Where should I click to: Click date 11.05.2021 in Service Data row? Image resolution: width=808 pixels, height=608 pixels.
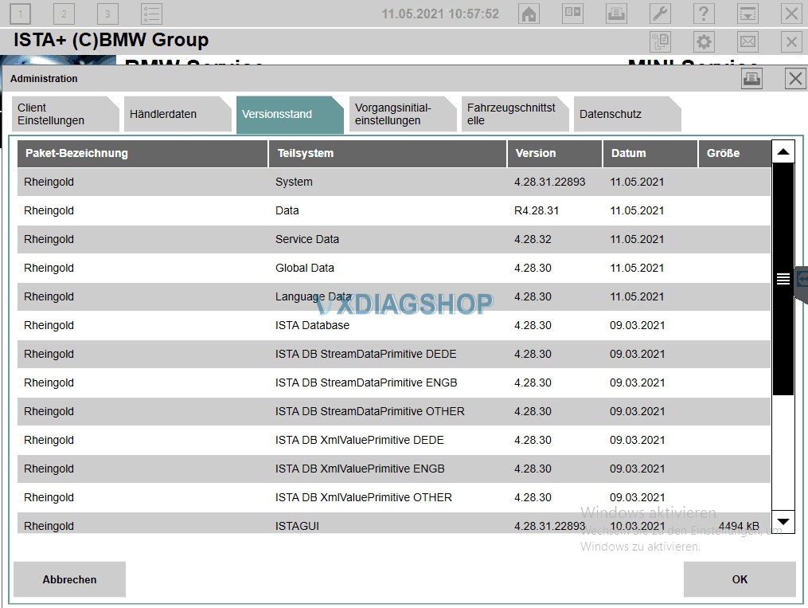click(637, 239)
